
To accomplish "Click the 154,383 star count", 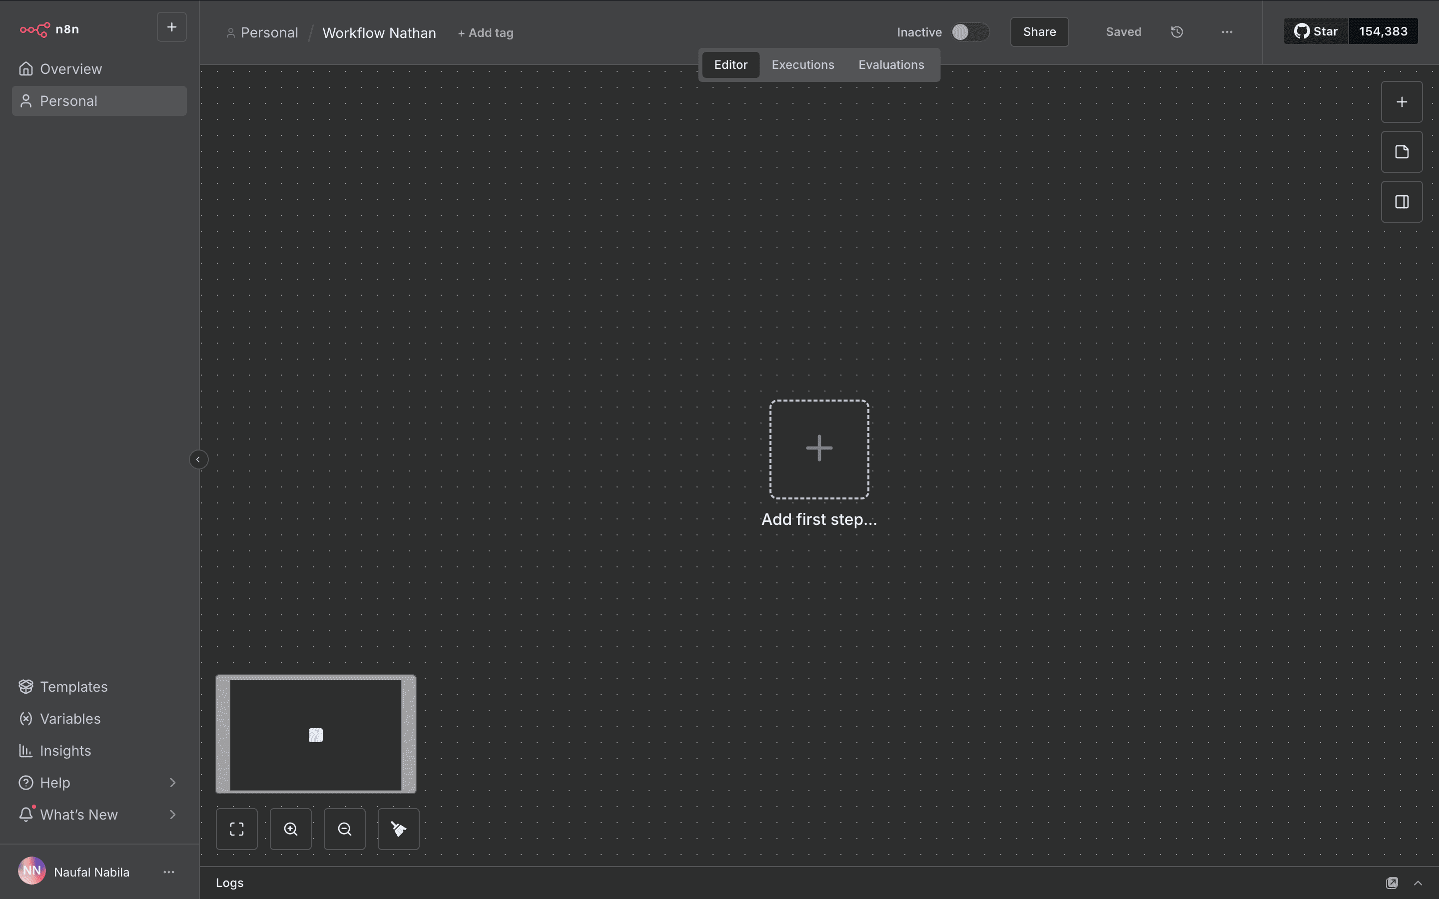I will (x=1383, y=31).
